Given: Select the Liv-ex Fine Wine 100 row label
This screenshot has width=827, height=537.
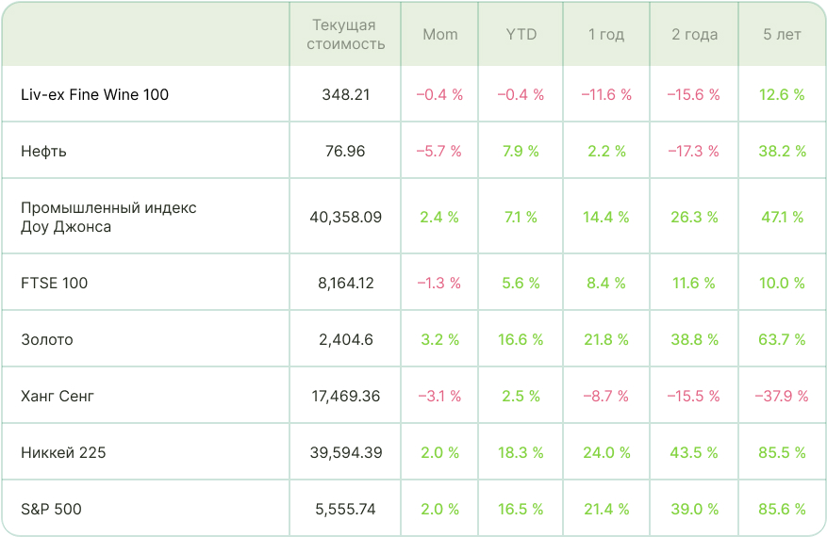Looking at the screenshot, I should pyautogui.click(x=94, y=94).
